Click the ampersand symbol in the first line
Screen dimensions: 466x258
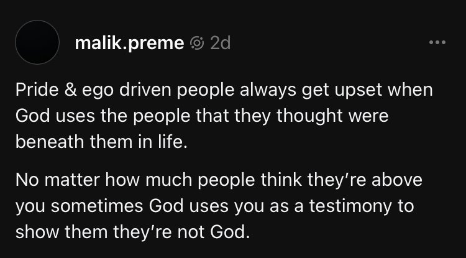[70, 90]
